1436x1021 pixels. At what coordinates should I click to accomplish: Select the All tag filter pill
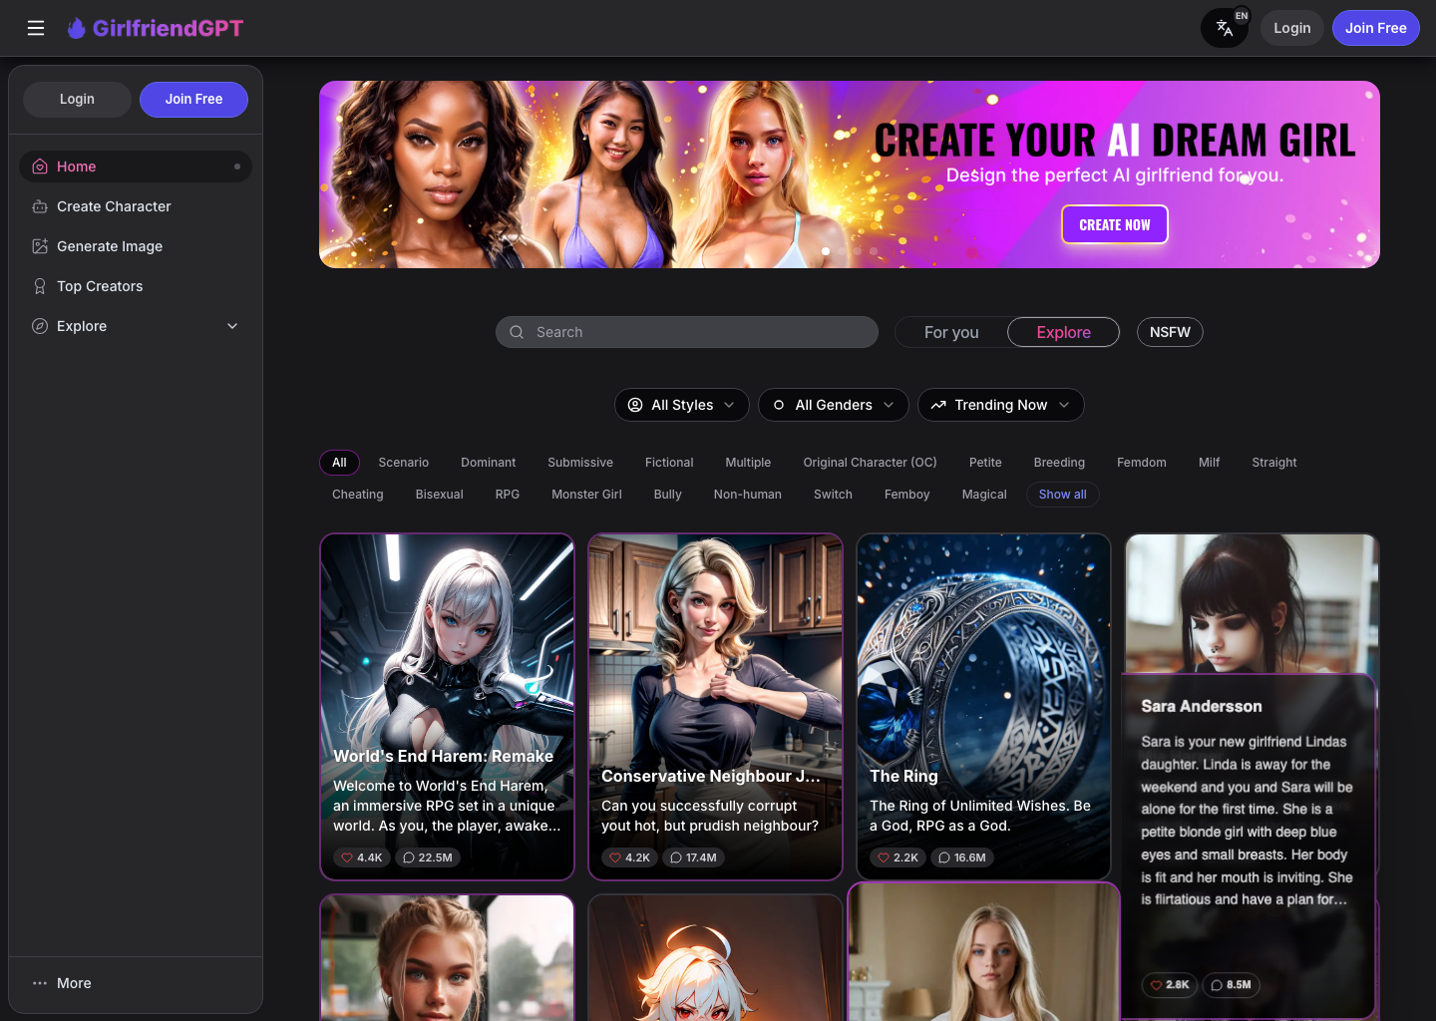coord(339,462)
